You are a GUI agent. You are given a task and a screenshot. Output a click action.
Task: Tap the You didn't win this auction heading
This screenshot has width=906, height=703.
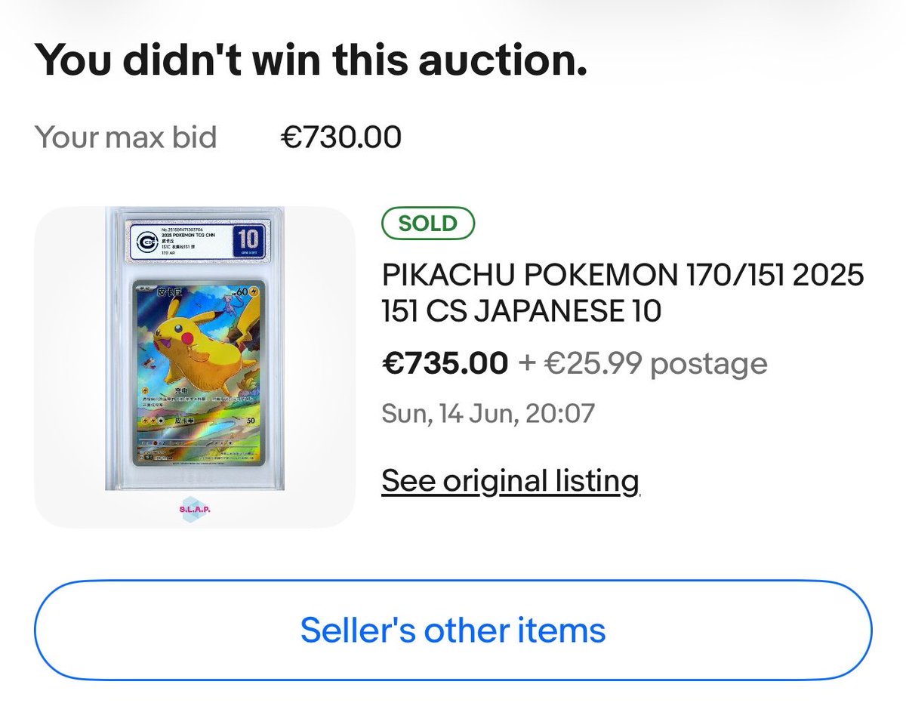(x=311, y=59)
